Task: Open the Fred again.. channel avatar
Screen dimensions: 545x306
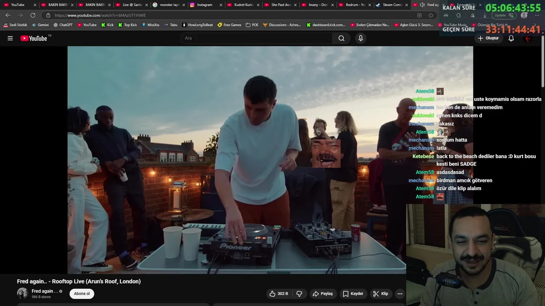Action: tap(22, 293)
